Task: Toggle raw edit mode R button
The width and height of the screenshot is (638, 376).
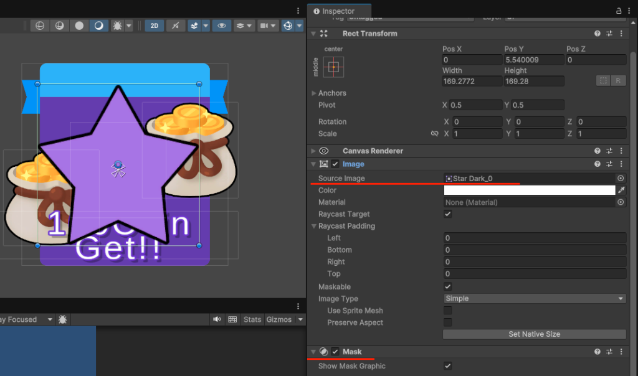Action: tap(619, 80)
